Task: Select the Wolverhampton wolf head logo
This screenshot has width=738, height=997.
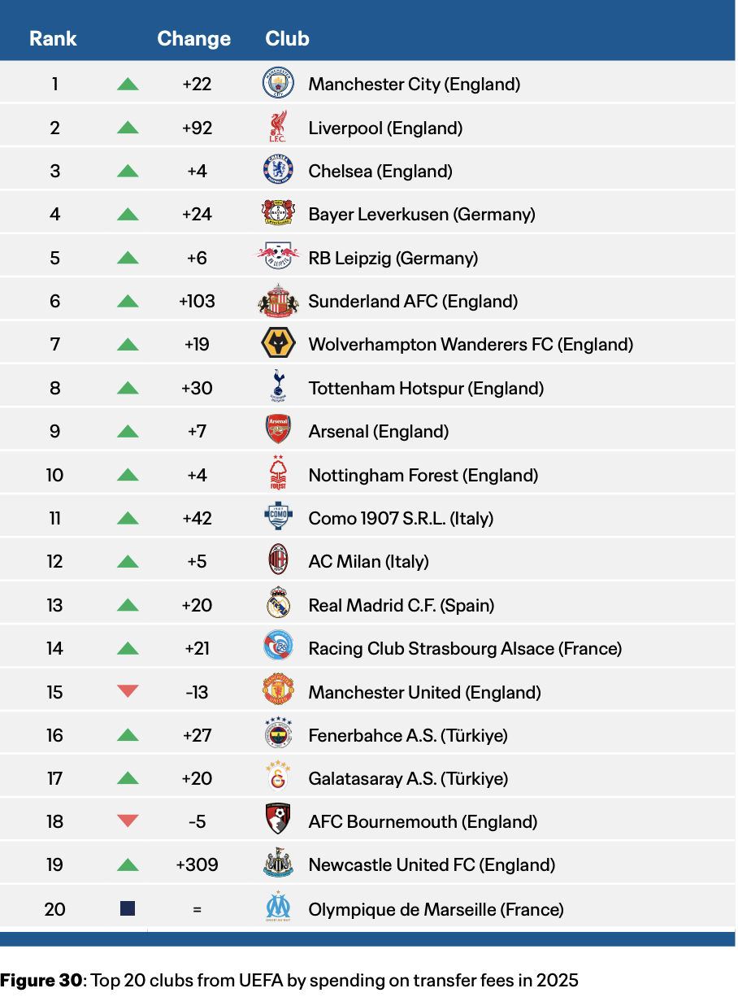Action: click(278, 344)
